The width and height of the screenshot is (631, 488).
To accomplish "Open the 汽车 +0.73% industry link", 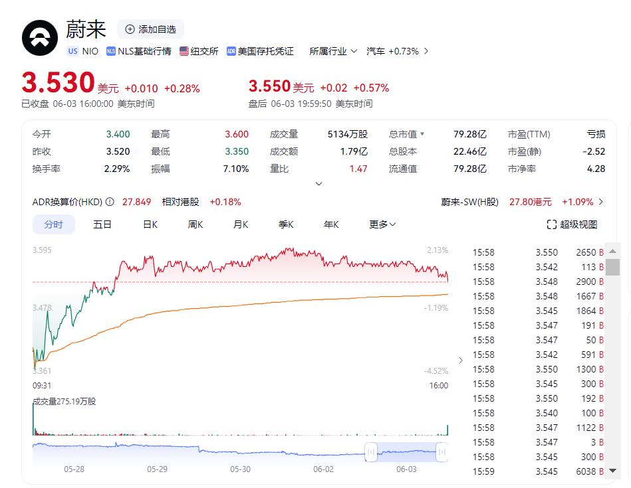I will coord(397,51).
